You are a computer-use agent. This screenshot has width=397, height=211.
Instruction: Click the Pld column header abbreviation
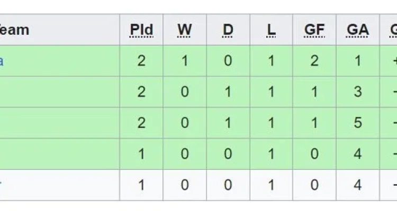click(141, 30)
